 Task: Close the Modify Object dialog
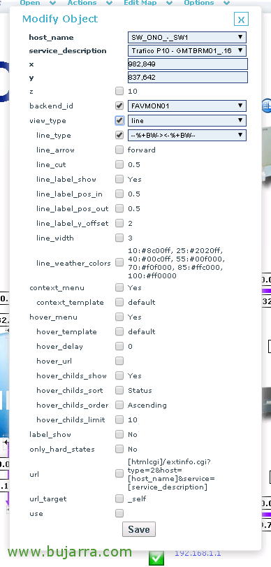point(241,19)
